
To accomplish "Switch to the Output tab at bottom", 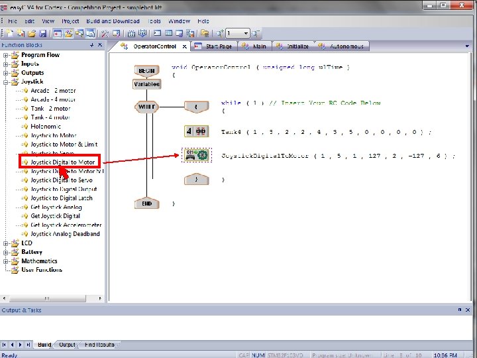I will [x=67, y=345].
